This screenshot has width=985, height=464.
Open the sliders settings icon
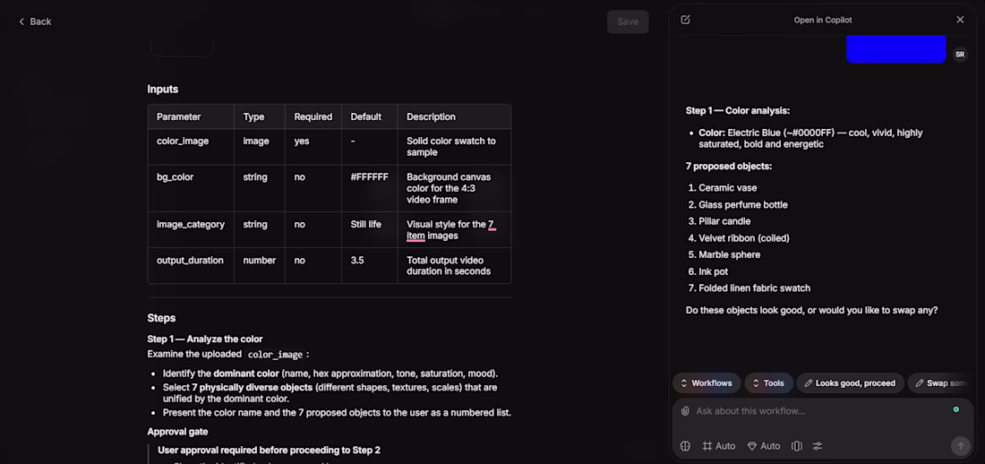818,446
